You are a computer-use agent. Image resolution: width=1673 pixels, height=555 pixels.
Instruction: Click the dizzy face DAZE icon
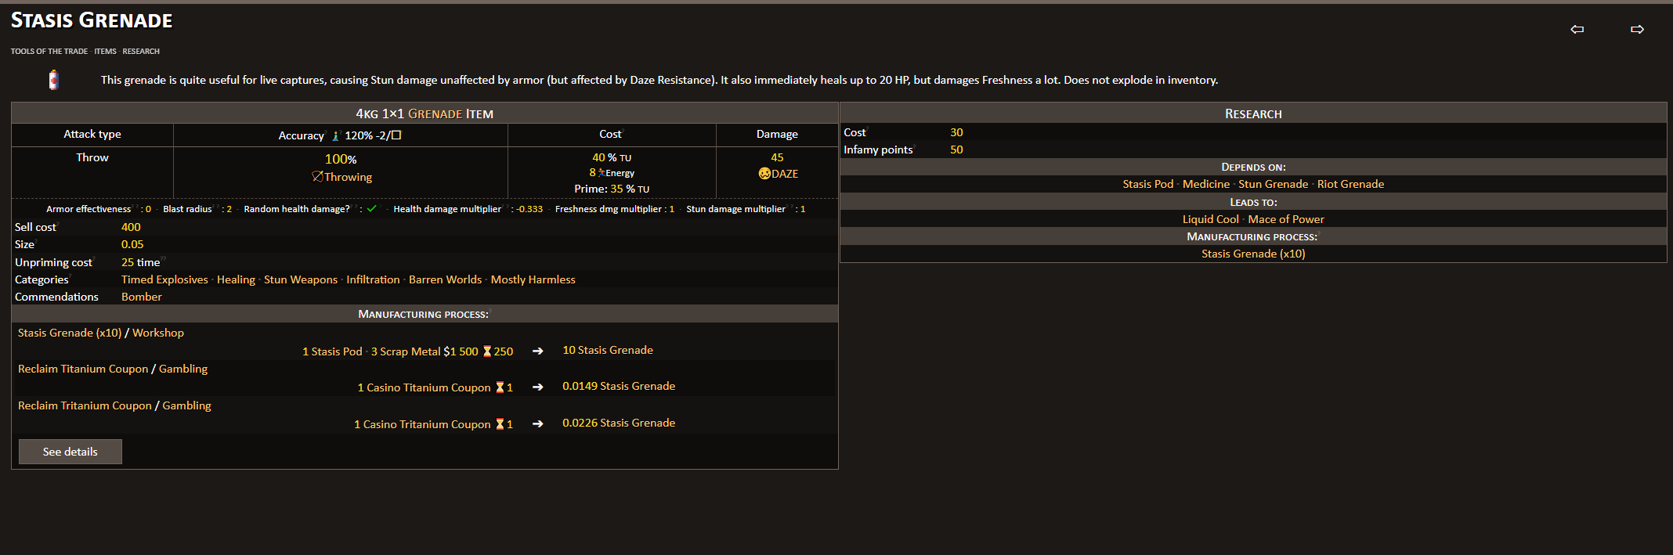click(764, 174)
